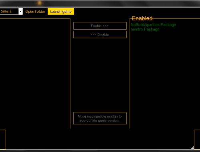Viewport: 200px width, 152px height.
Task: Click the window resize grip
Action: (192, 148)
